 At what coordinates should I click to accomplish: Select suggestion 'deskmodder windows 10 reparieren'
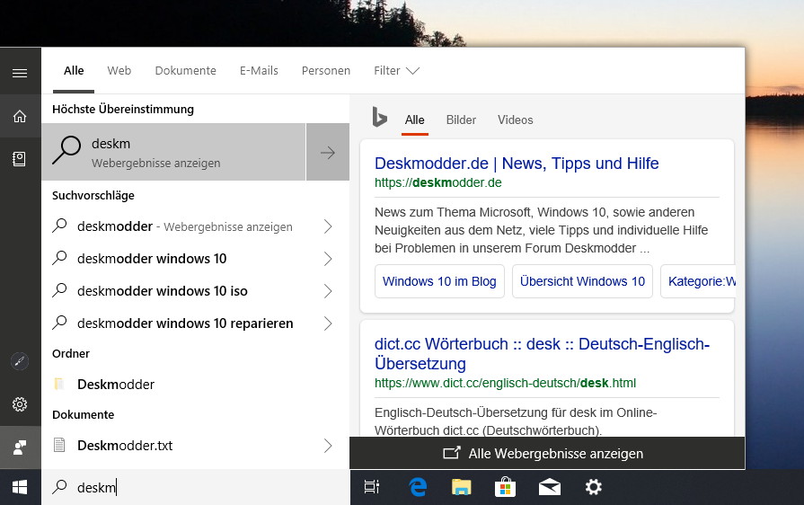[x=185, y=323]
